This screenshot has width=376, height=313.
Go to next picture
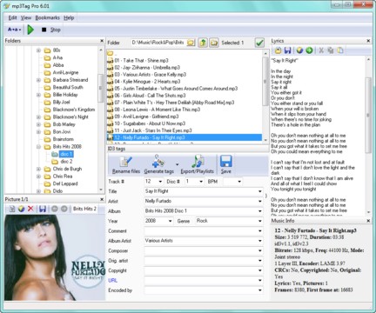coord(64,209)
